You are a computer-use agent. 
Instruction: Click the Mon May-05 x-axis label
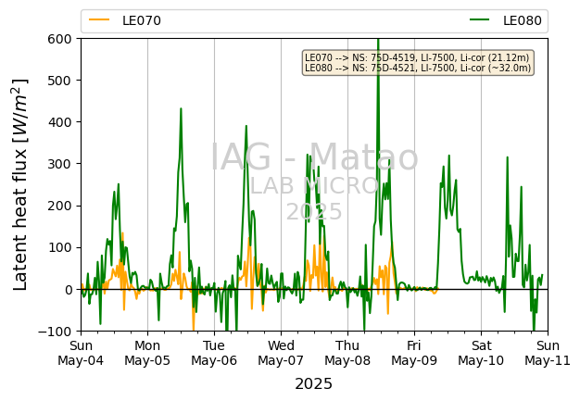click(x=147, y=353)
